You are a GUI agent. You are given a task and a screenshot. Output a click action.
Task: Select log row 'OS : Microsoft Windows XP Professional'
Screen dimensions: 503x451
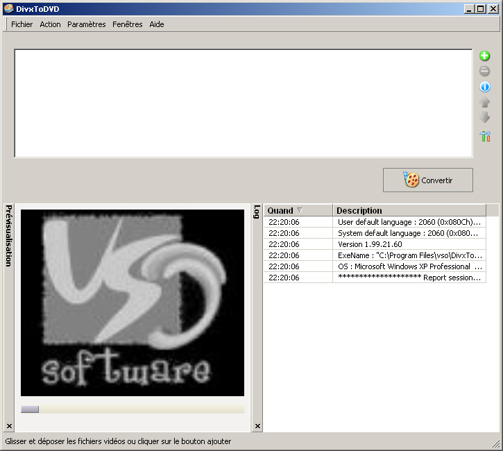pos(375,266)
